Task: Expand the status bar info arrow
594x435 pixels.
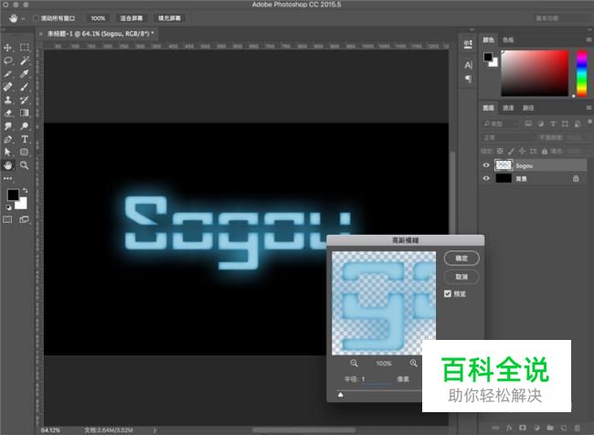Action: pyautogui.click(x=154, y=430)
